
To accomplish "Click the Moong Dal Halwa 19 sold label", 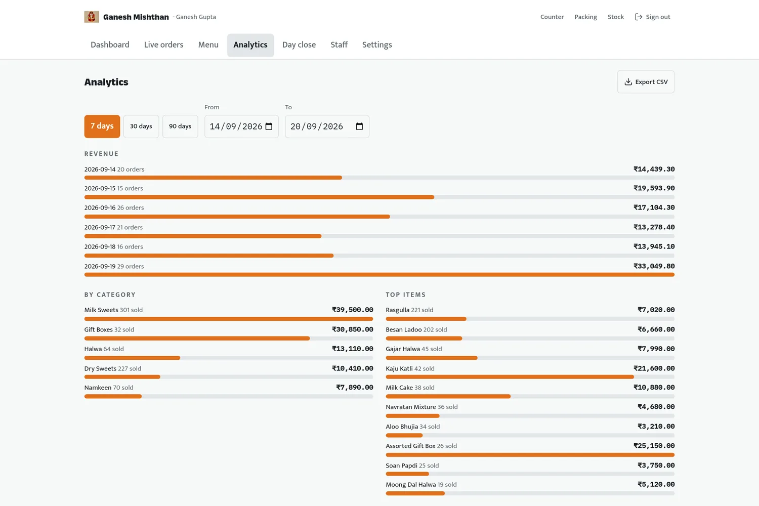I will click(x=421, y=485).
